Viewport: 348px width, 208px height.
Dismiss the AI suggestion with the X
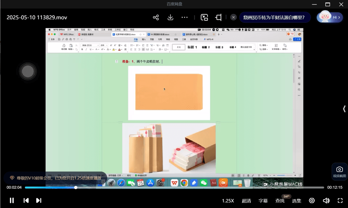click(x=233, y=17)
